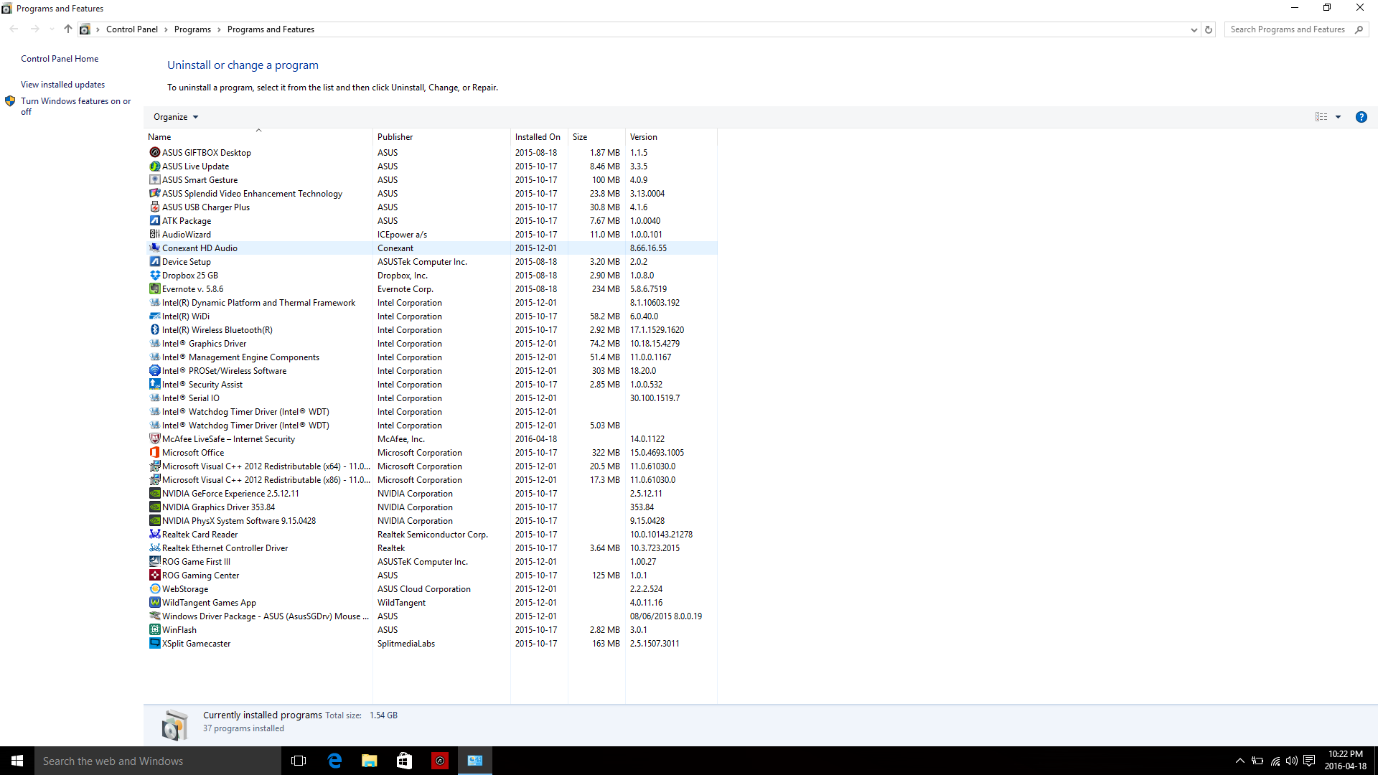Navigate to Control Panel in breadcrumb

[x=132, y=29]
